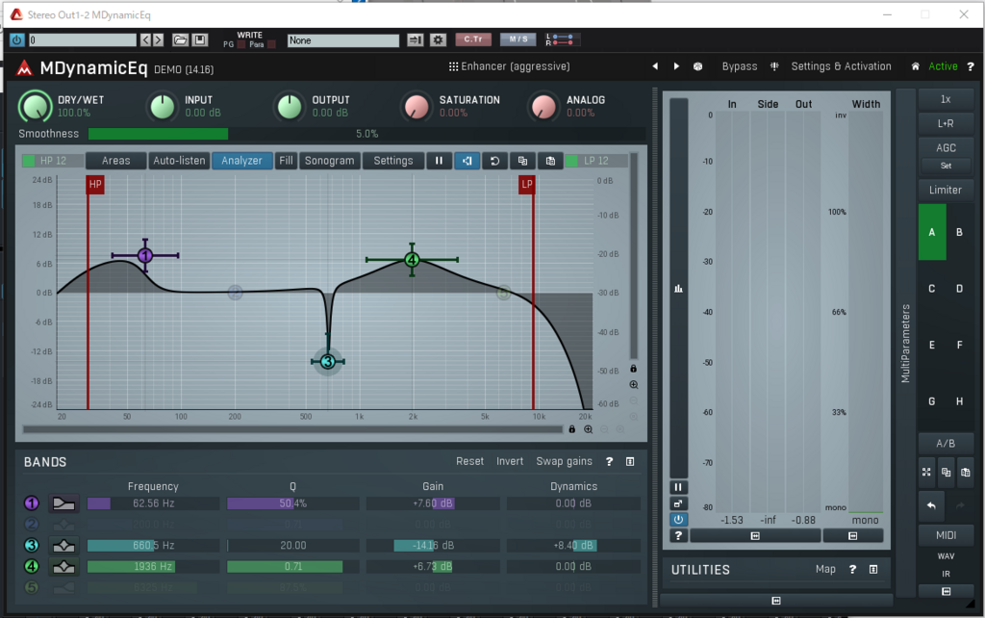
Task: Select band 3 node on EQ graph
Action: (327, 362)
